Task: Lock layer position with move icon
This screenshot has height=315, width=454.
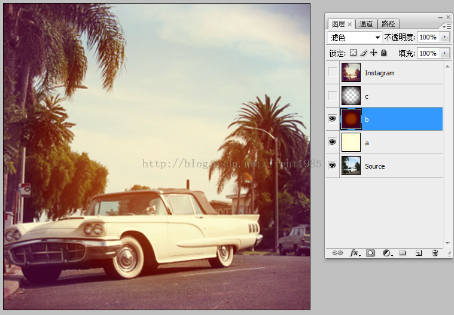Action: [373, 53]
